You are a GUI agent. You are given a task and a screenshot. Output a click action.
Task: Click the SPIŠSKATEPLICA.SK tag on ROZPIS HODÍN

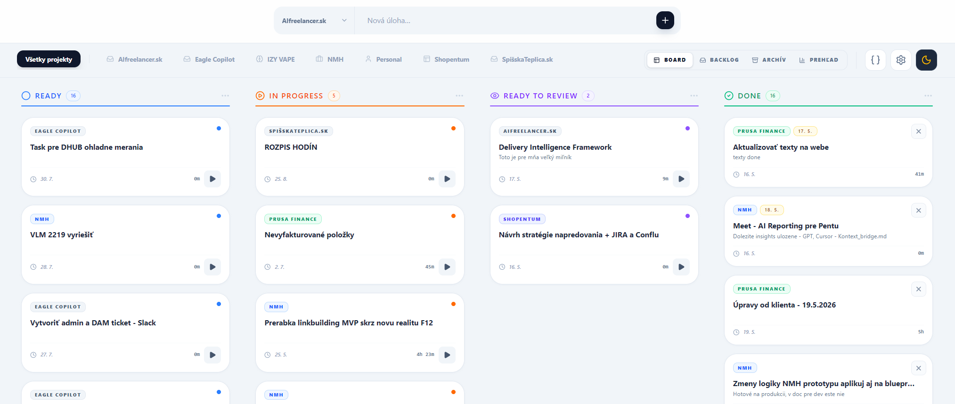pyautogui.click(x=299, y=131)
